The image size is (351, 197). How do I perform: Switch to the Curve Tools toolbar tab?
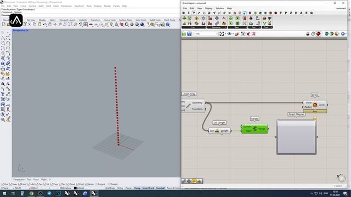tap(110, 20)
